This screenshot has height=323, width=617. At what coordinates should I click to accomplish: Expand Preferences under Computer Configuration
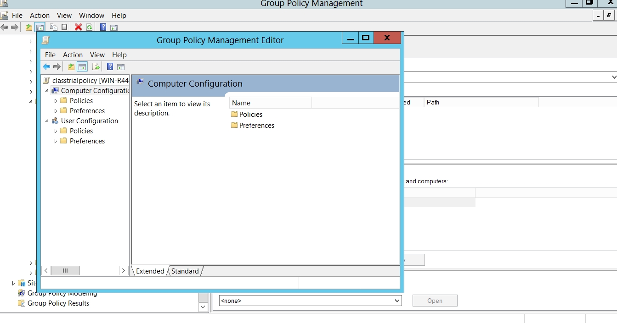56,111
